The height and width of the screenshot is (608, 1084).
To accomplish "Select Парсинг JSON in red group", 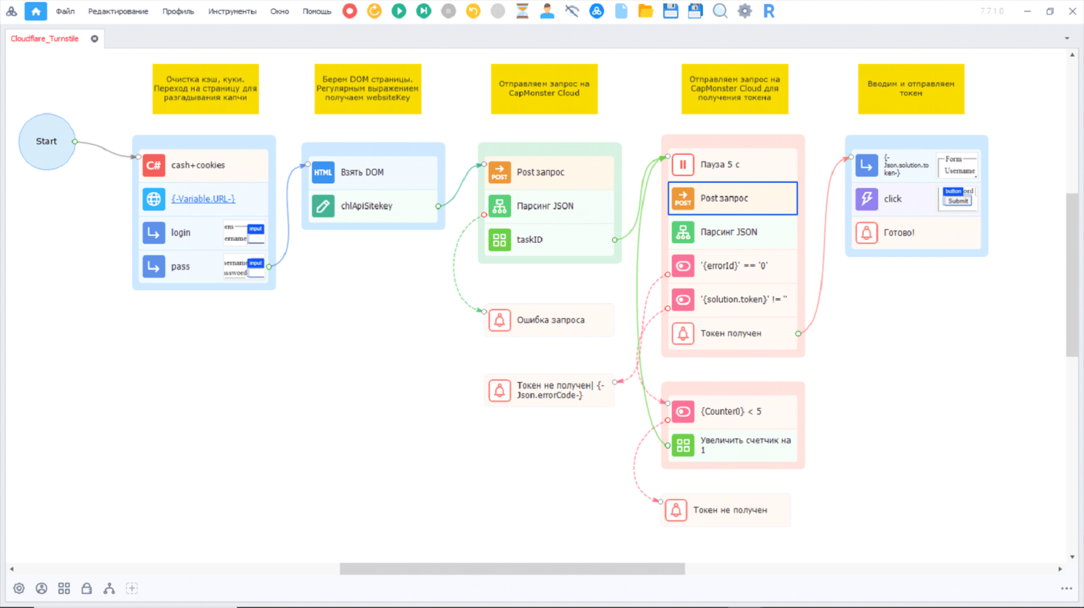I will point(733,232).
